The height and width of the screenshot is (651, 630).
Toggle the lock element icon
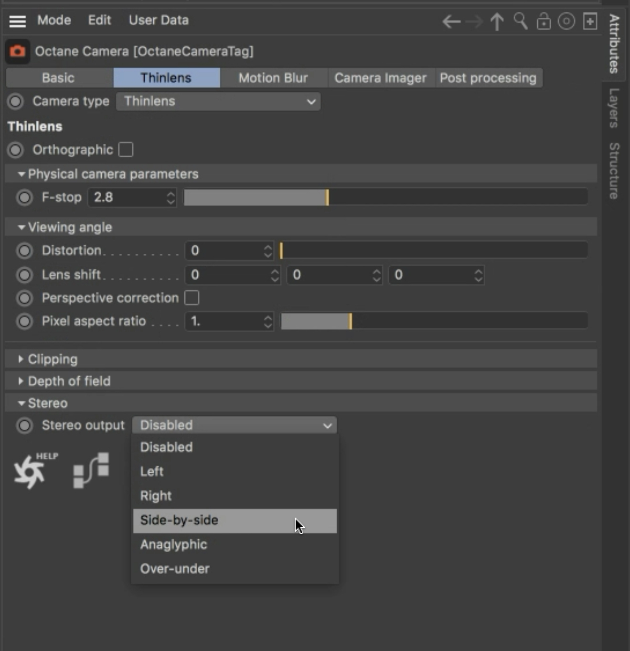click(x=544, y=22)
